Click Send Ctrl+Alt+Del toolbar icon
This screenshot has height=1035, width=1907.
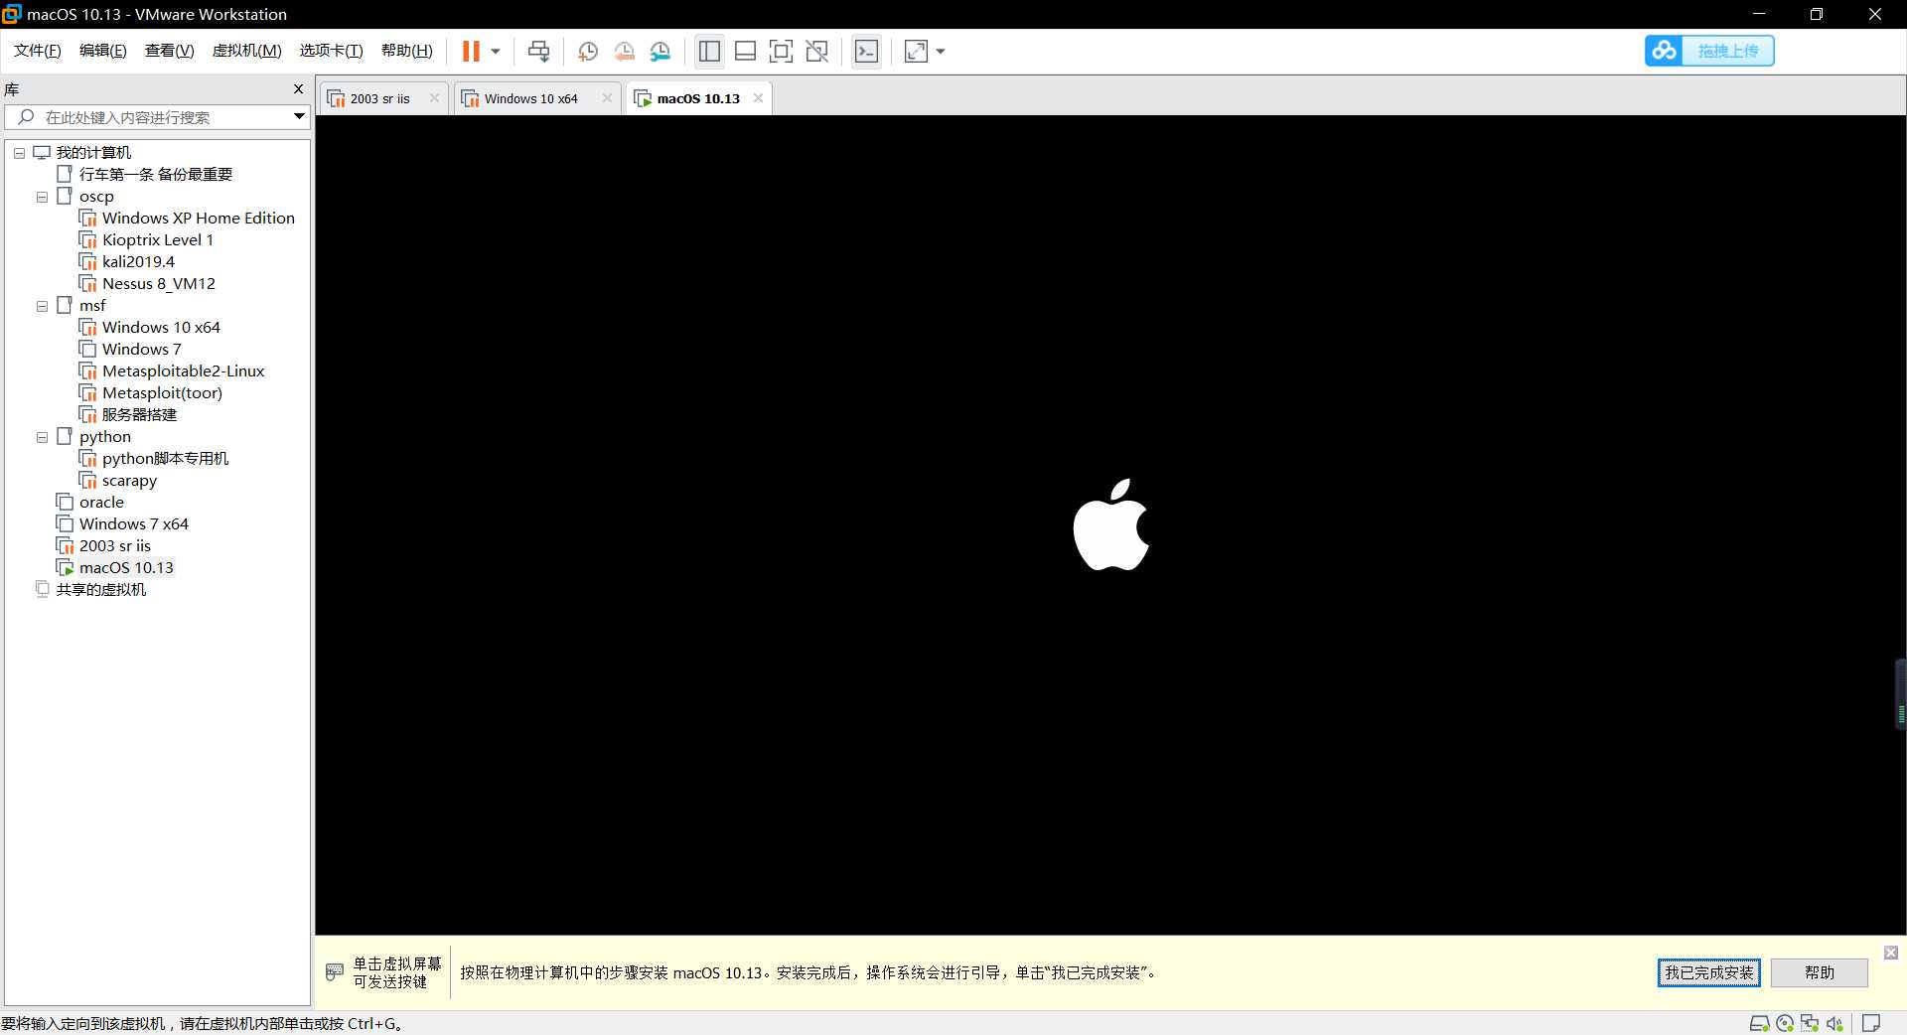[x=538, y=51]
